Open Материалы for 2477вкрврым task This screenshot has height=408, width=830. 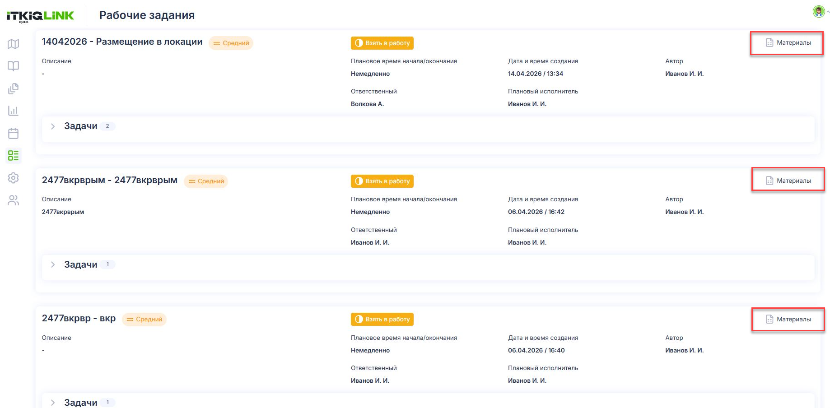(x=788, y=181)
